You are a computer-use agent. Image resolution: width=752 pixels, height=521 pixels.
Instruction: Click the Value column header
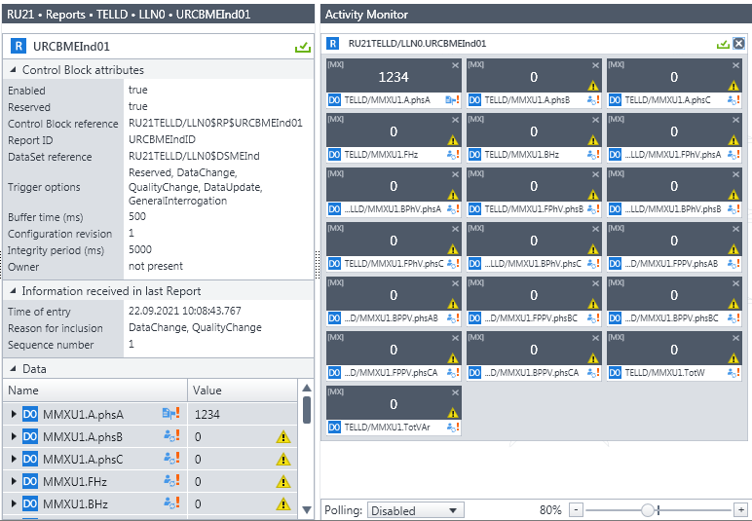(242, 391)
